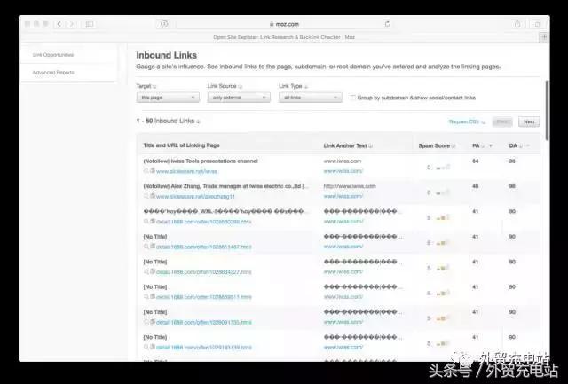568x384 pixels.
Task: Show all tabs overview in Safari
Action: [x=537, y=24]
